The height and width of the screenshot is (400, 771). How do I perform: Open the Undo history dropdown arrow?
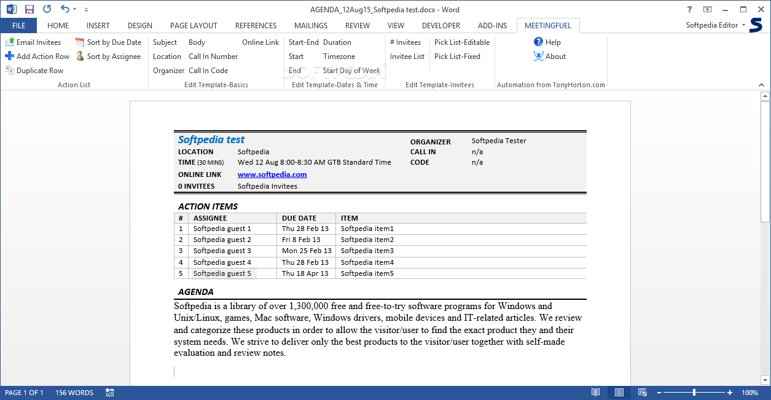[75, 9]
